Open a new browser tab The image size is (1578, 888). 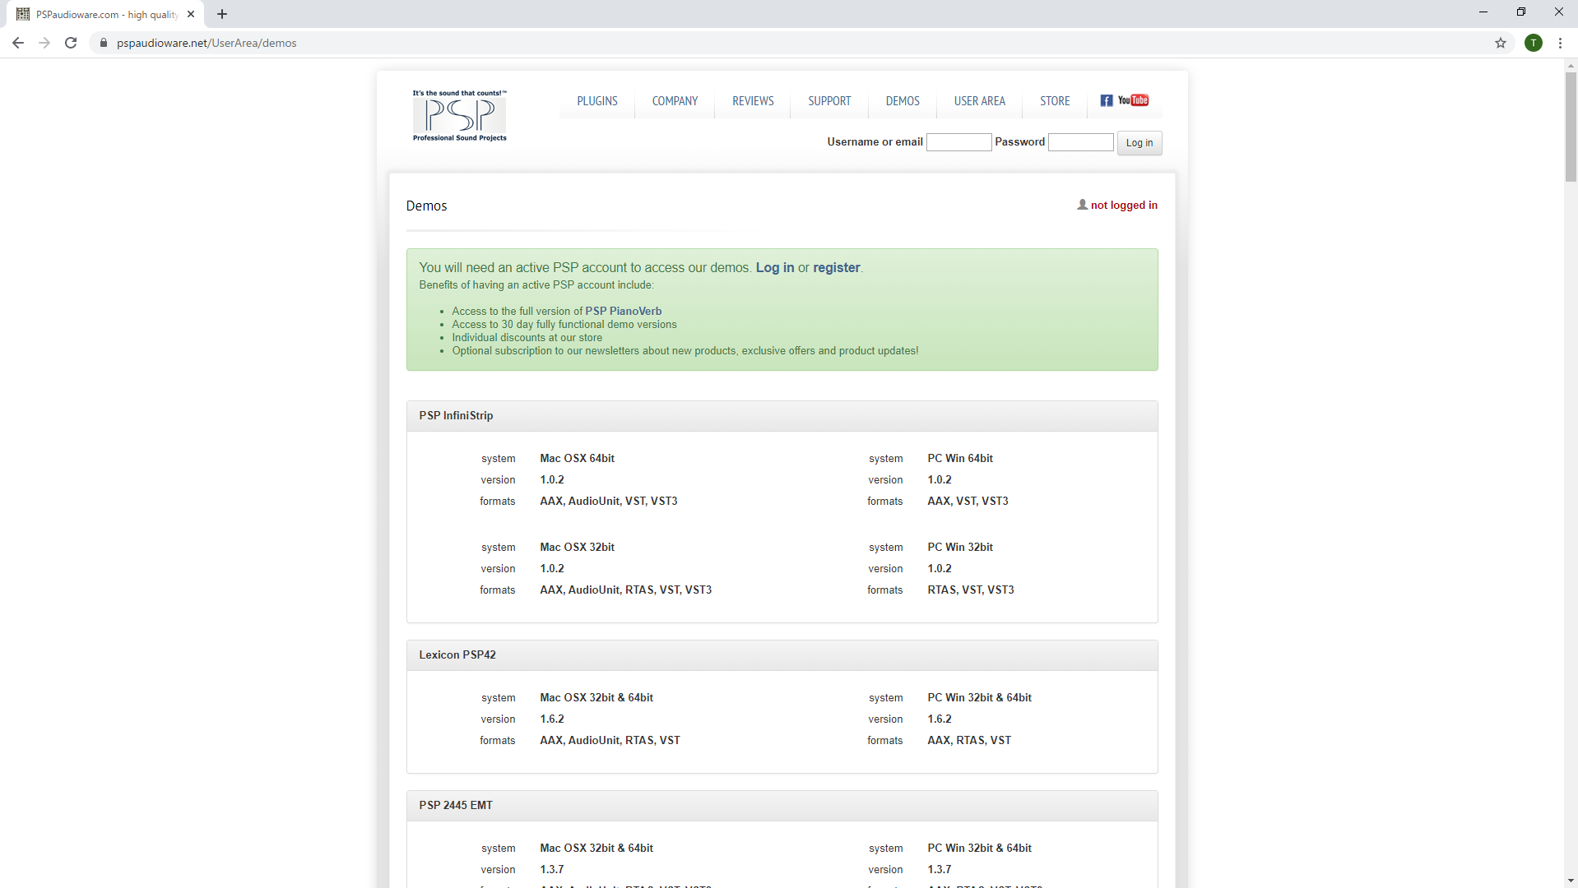point(222,14)
